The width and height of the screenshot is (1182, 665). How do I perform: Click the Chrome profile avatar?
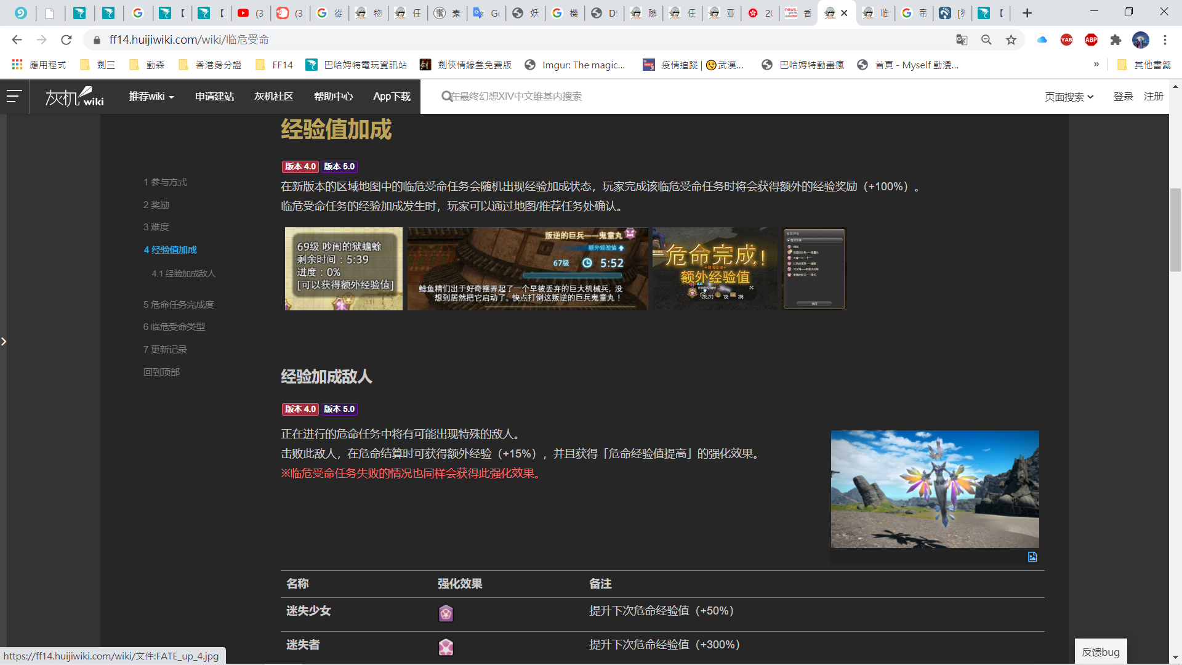[x=1140, y=40]
